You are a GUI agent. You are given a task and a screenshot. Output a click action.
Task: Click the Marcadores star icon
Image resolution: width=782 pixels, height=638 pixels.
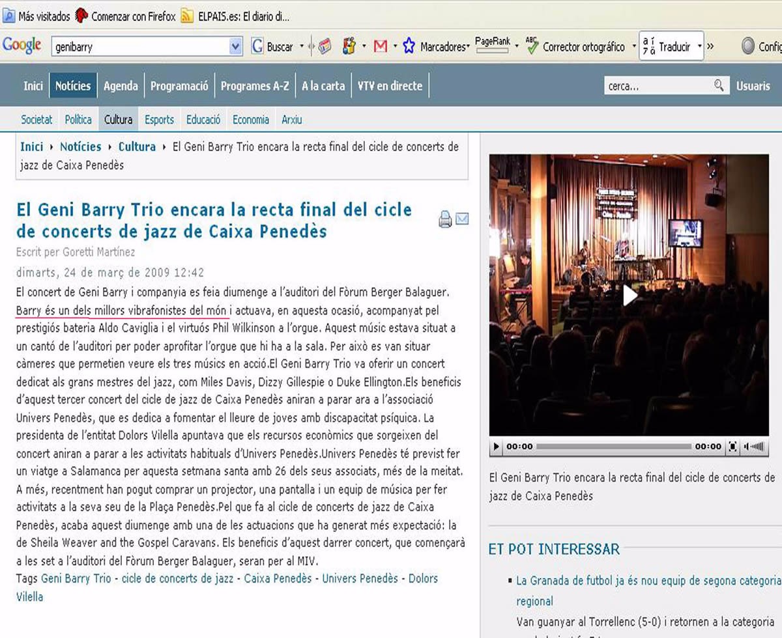[x=409, y=46]
